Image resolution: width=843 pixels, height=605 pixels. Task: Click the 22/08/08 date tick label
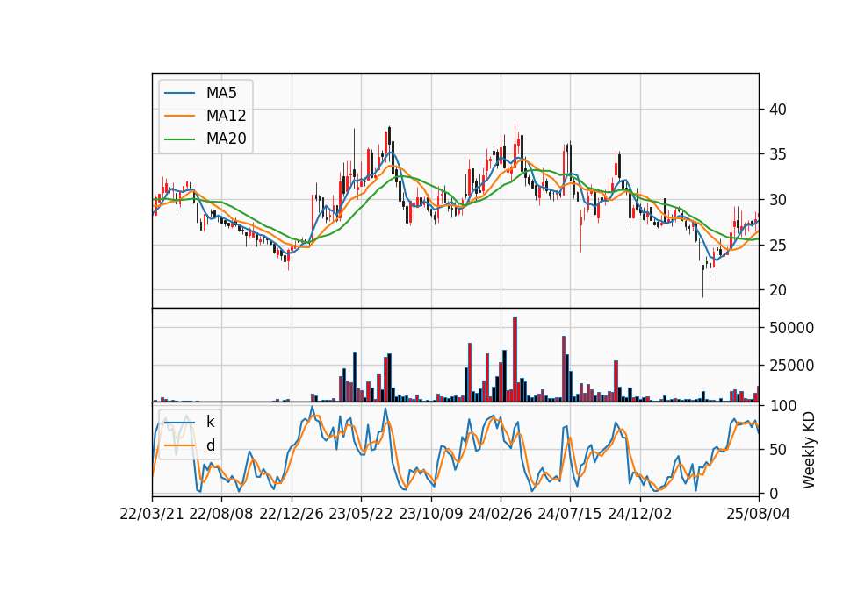tap(221, 514)
